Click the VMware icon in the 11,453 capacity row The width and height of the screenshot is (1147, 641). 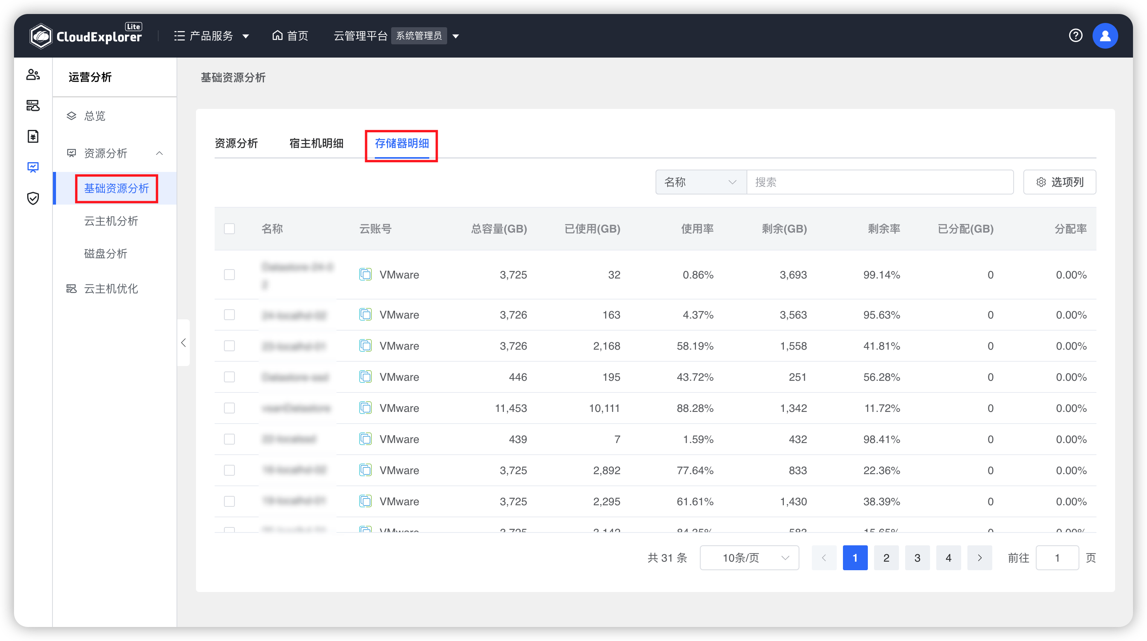pyautogui.click(x=365, y=408)
